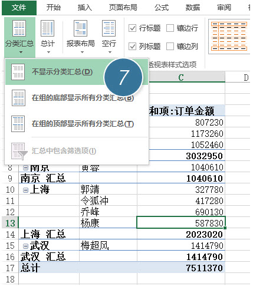This screenshot has height=286, width=253.
Task: Expand the 总计 dropdown arrow
Action: (x=48, y=52)
